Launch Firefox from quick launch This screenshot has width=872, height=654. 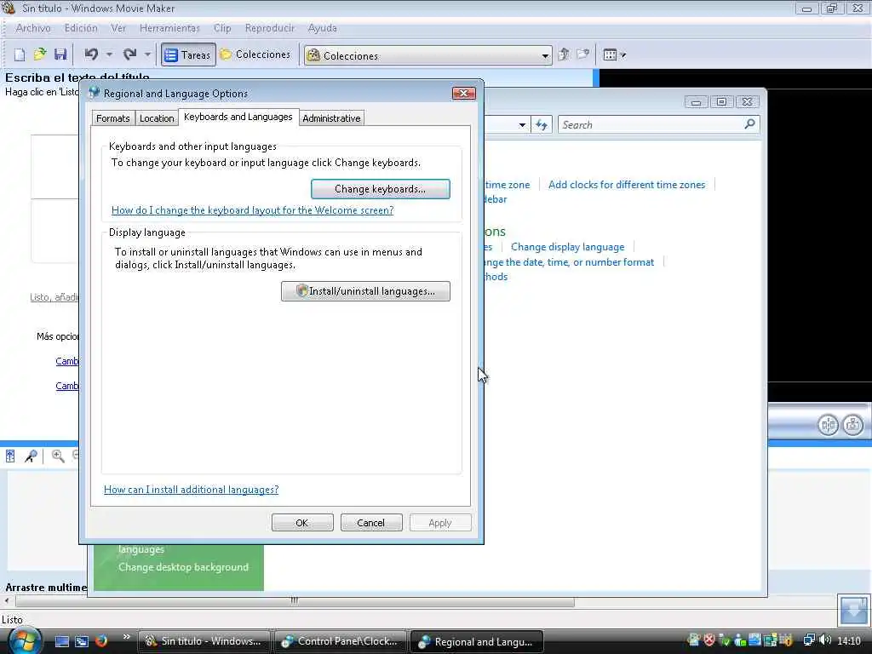[x=101, y=641]
